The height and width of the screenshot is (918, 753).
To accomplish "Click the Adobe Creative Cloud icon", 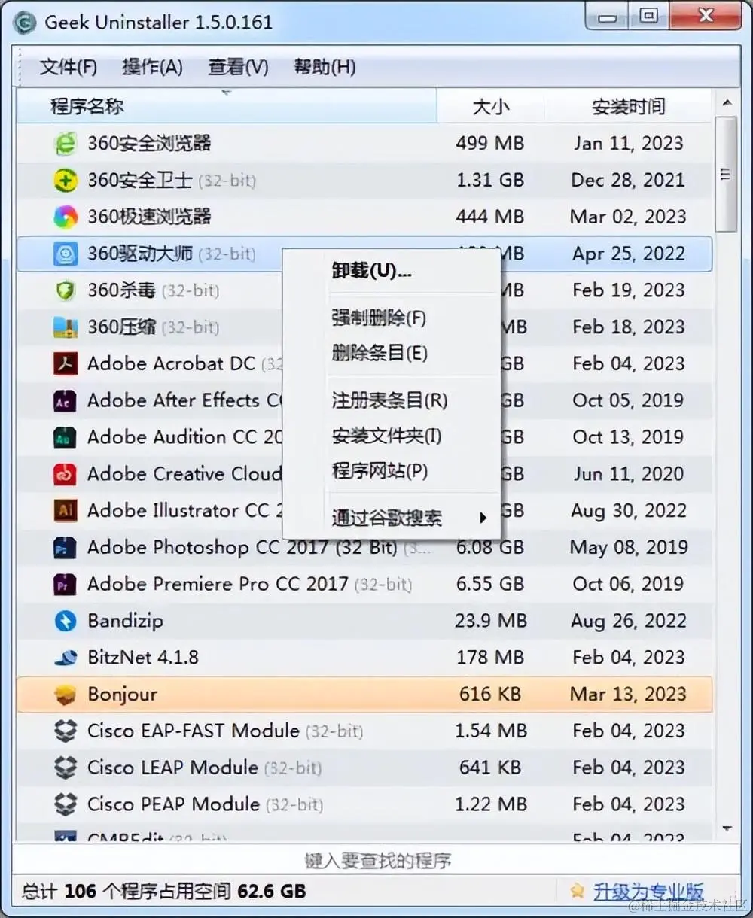I will [66, 474].
